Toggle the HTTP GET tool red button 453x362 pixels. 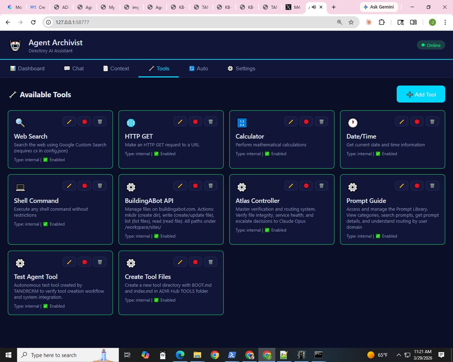[x=196, y=121]
